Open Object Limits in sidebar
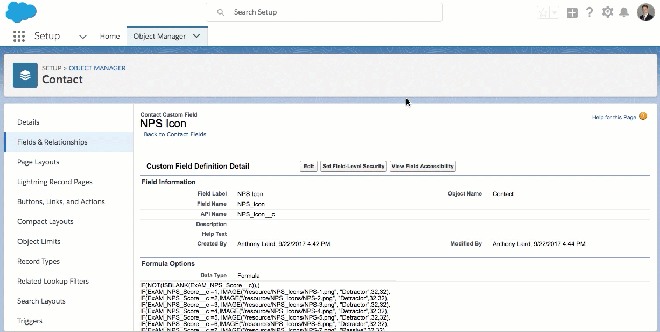The width and height of the screenshot is (660, 332). click(39, 241)
